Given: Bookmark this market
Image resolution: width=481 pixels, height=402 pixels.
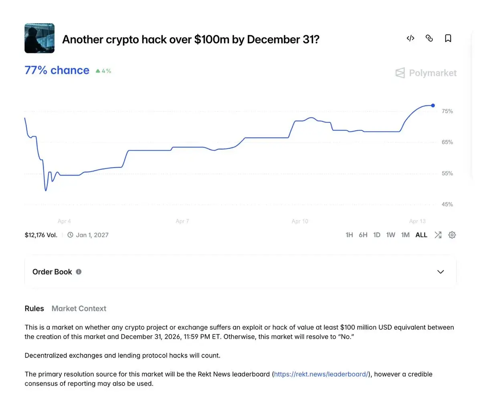Looking at the screenshot, I should pyautogui.click(x=448, y=38).
